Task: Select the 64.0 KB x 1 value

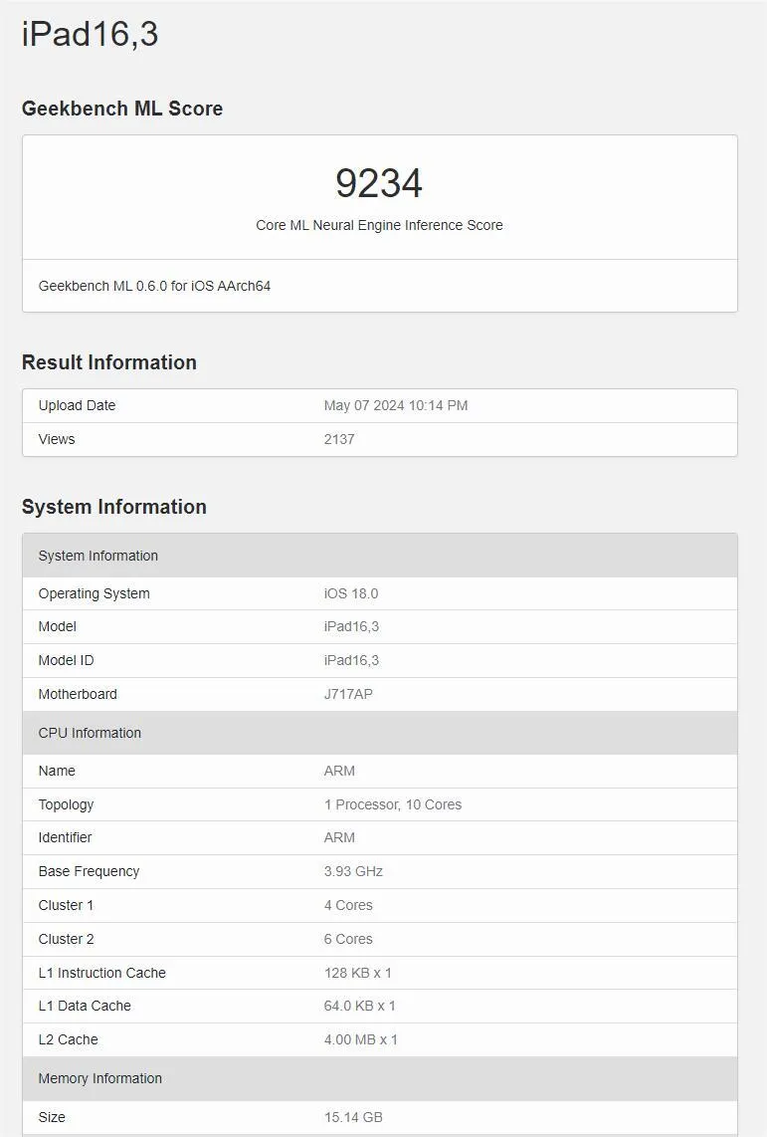Action: [360, 1006]
